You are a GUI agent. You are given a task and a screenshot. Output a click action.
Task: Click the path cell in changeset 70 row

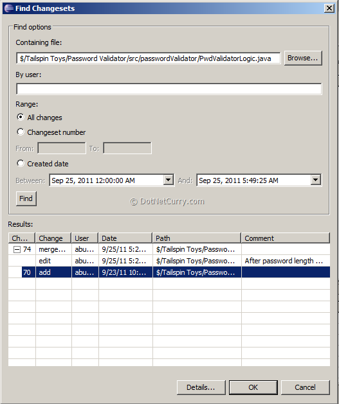[196, 272]
